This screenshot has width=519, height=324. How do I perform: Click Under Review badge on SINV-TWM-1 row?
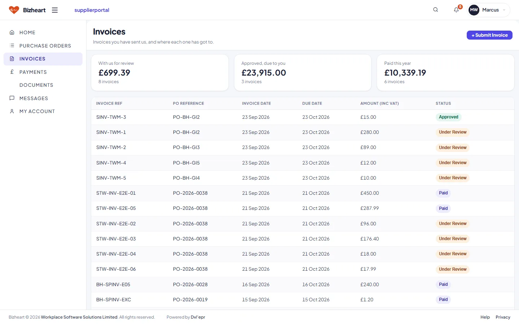click(453, 132)
